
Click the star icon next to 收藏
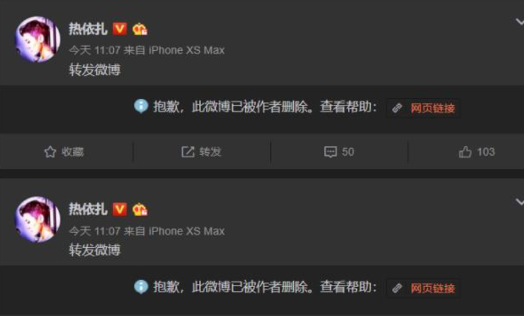pos(50,152)
